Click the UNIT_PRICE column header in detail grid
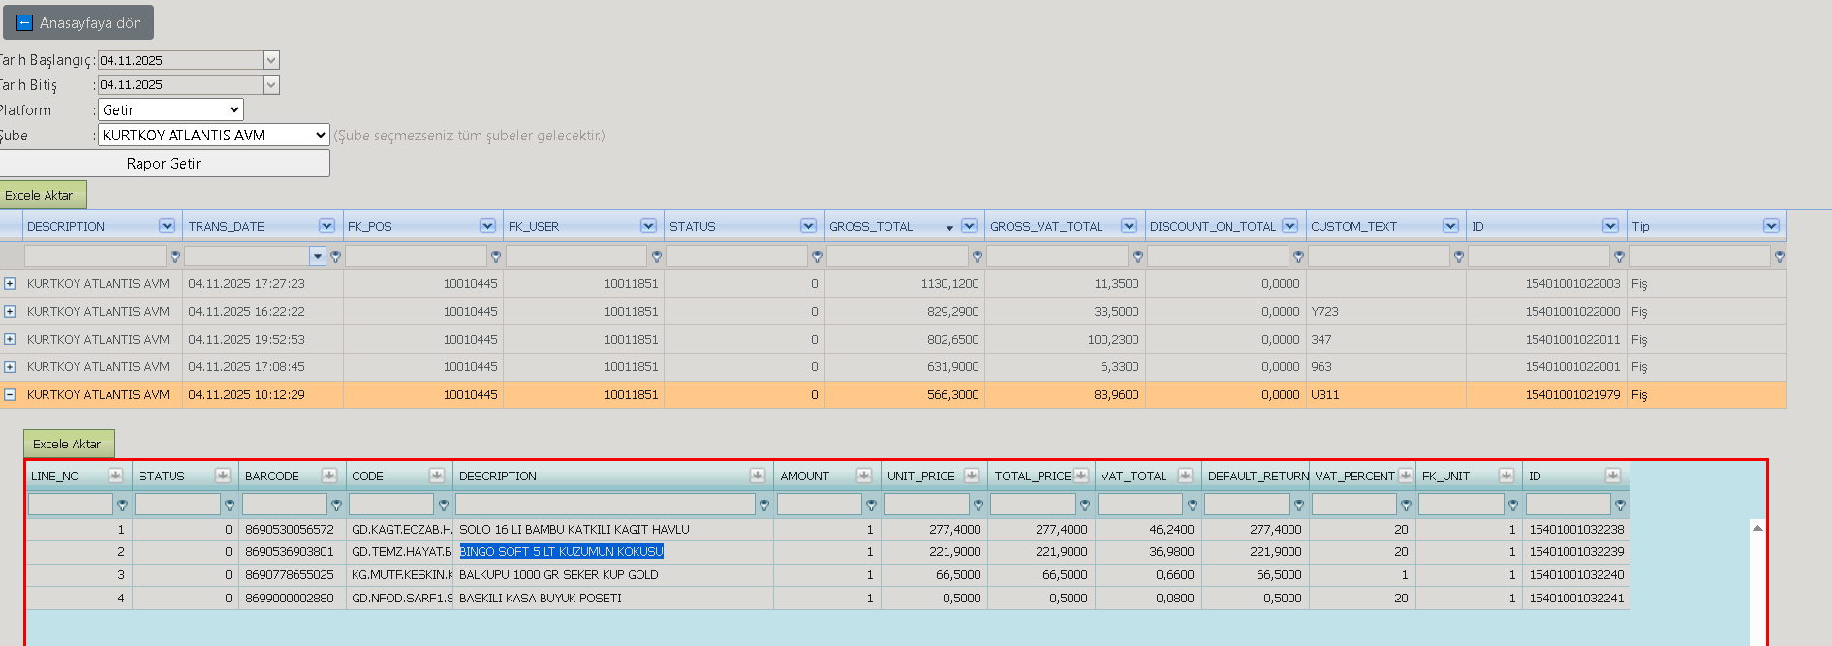This screenshot has width=1832, height=646. click(x=921, y=476)
